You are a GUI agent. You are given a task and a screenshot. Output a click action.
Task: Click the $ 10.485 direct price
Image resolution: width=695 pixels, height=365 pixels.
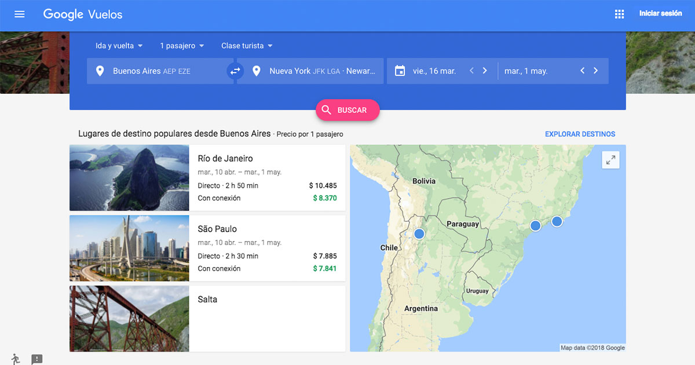point(323,185)
